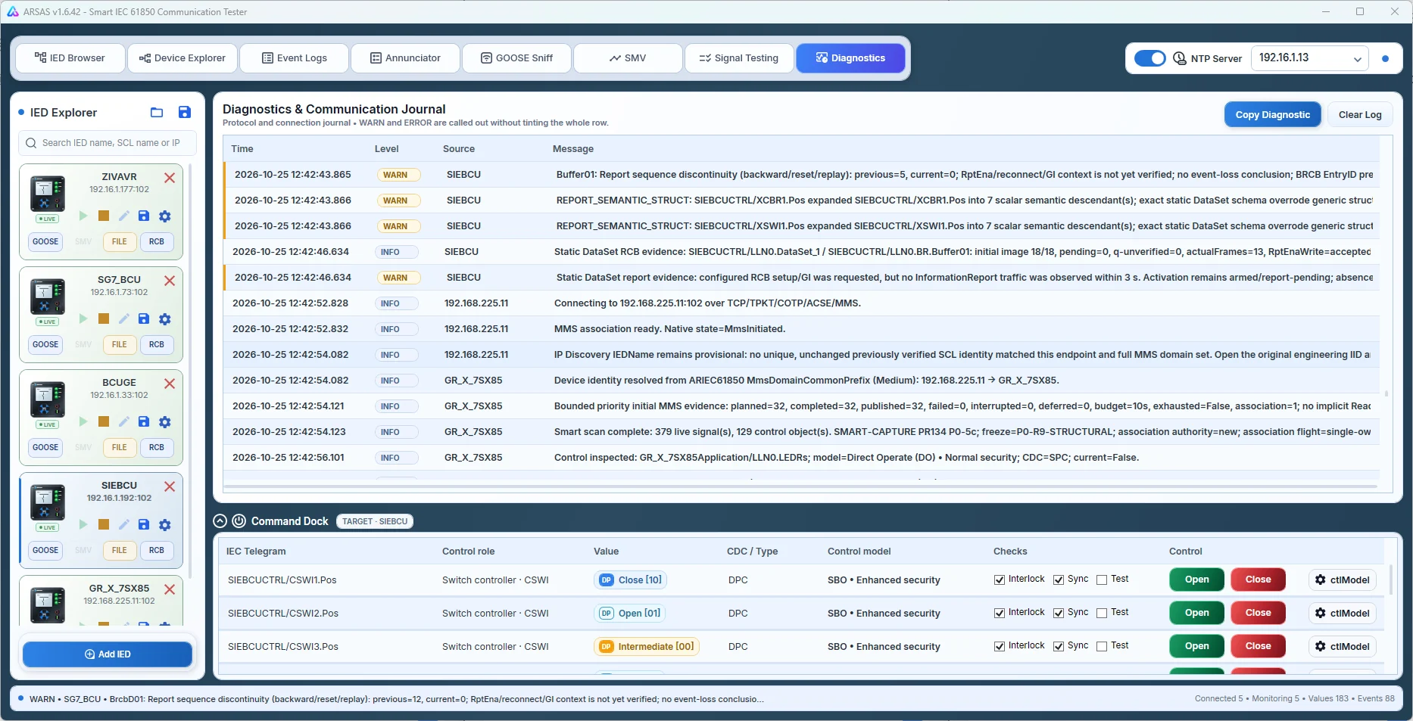Start ZIVAVR device with play icon
The image size is (1413, 721).
83,216
